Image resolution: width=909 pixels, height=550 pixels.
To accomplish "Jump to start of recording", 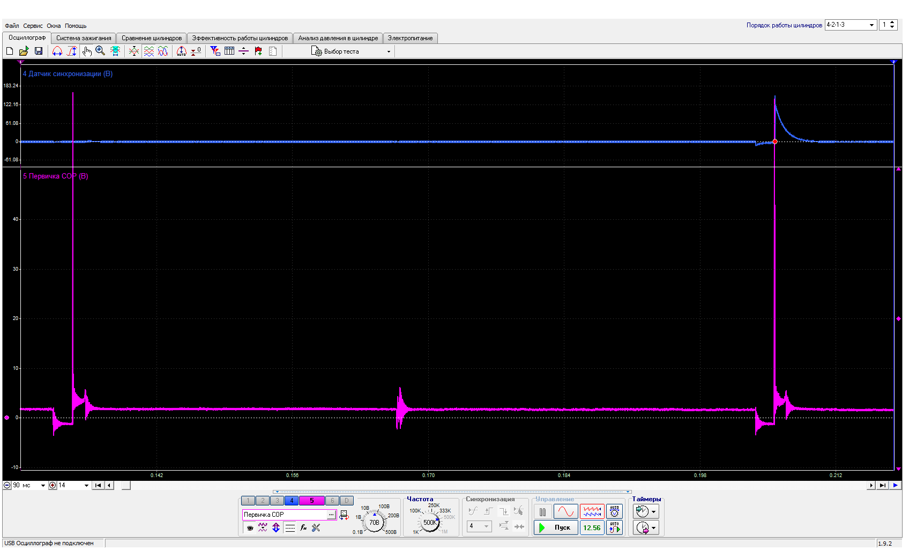I will [x=98, y=486].
